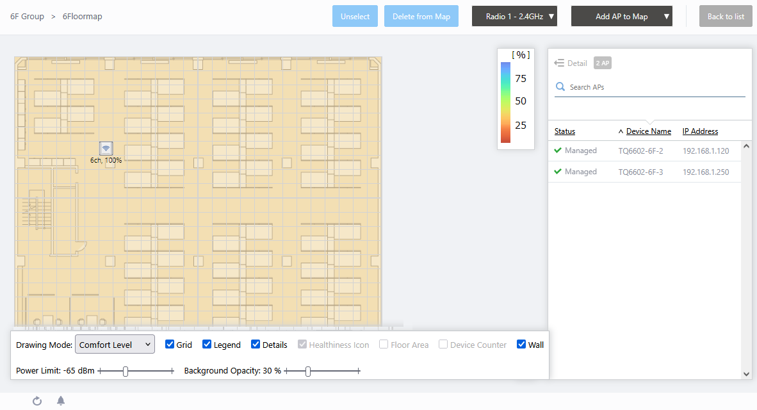This screenshot has height=410, width=757.
Task: Expand the Radio 1 - 2.4GHz dropdown
Action: pyautogui.click(x=514, y=17)
